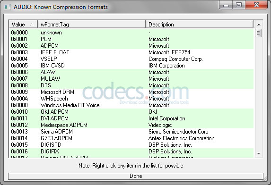
Task: Select the 0x0005 value cell
Action: point(19,66)
